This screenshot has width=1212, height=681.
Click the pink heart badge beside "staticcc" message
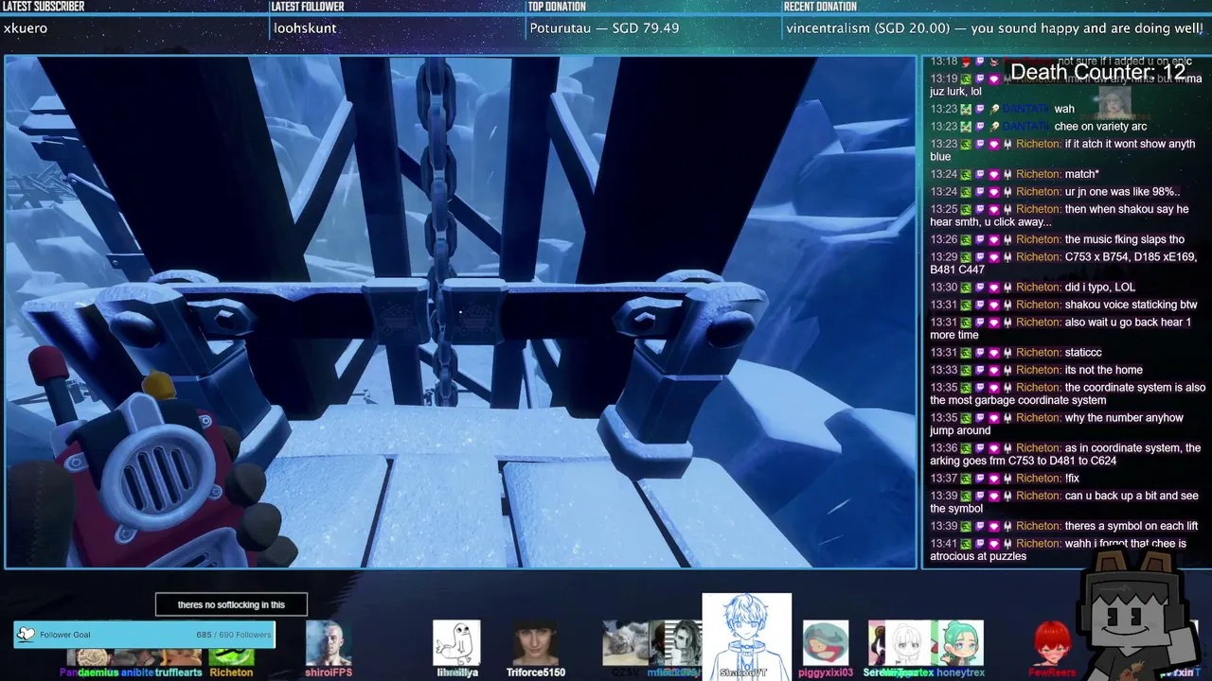993,353
